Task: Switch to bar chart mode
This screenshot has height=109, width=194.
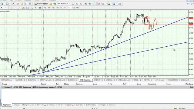Action: pyautogui.click(x=73, y=4)
